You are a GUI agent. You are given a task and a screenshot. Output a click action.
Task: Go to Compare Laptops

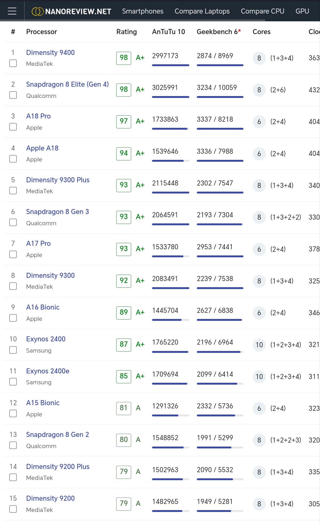202,11
